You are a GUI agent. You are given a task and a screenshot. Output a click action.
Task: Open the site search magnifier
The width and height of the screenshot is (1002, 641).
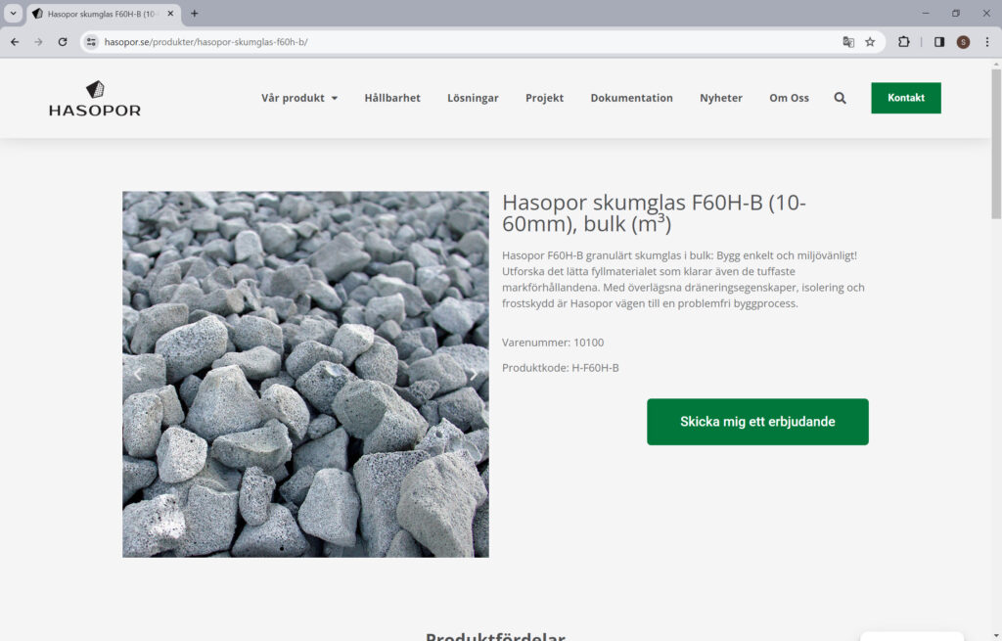pos(840,98)
